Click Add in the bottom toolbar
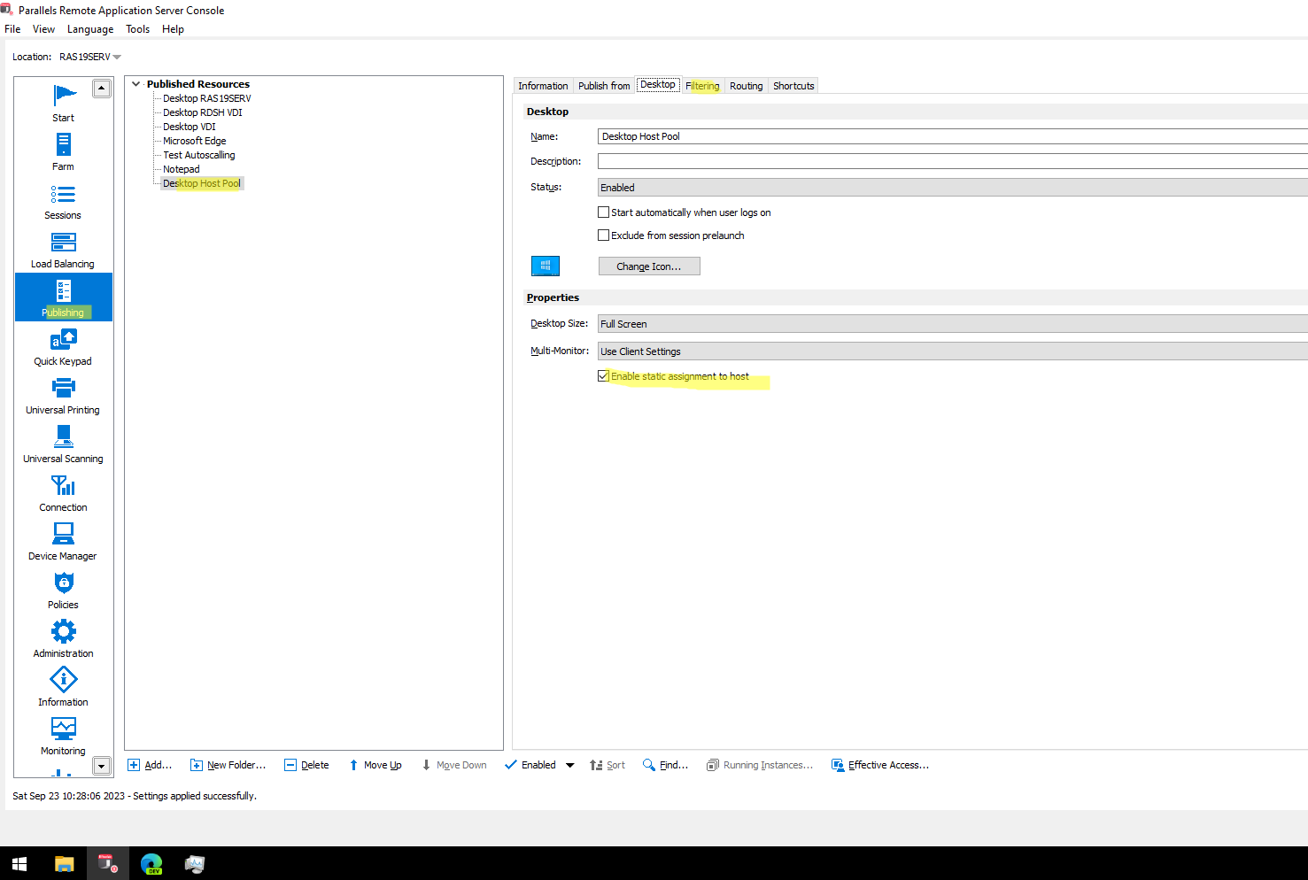The height and width of the screenshot is (880, 1308). pyautogui.click(x=150, y=765)
